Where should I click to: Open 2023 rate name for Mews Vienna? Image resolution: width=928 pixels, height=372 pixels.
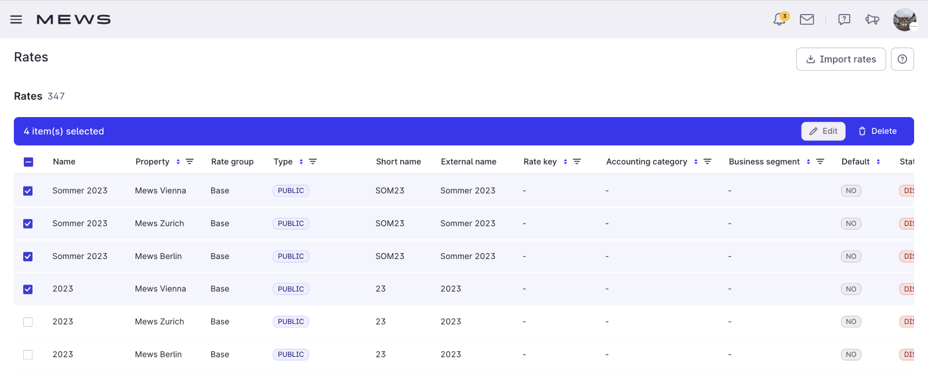coord(63,289)
